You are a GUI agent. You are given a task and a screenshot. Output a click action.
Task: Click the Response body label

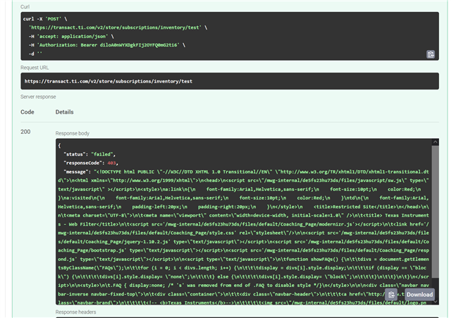click(x=72, y=133)
